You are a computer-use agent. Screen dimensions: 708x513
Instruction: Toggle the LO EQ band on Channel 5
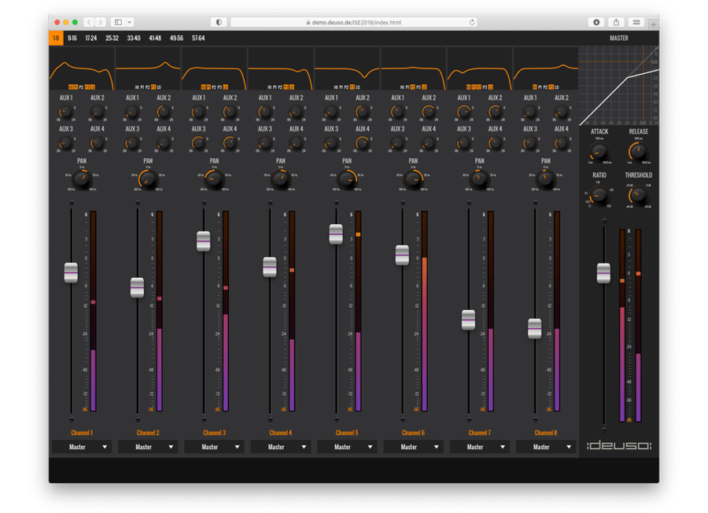point(358,87)
